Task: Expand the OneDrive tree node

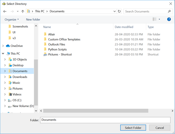Action: tap(3, 46)
